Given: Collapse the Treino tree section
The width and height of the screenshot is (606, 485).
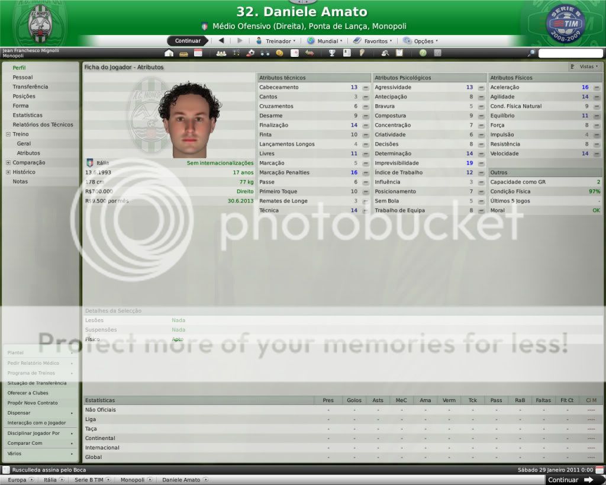Looking at the screenshot, I should (x=8, y=134).
